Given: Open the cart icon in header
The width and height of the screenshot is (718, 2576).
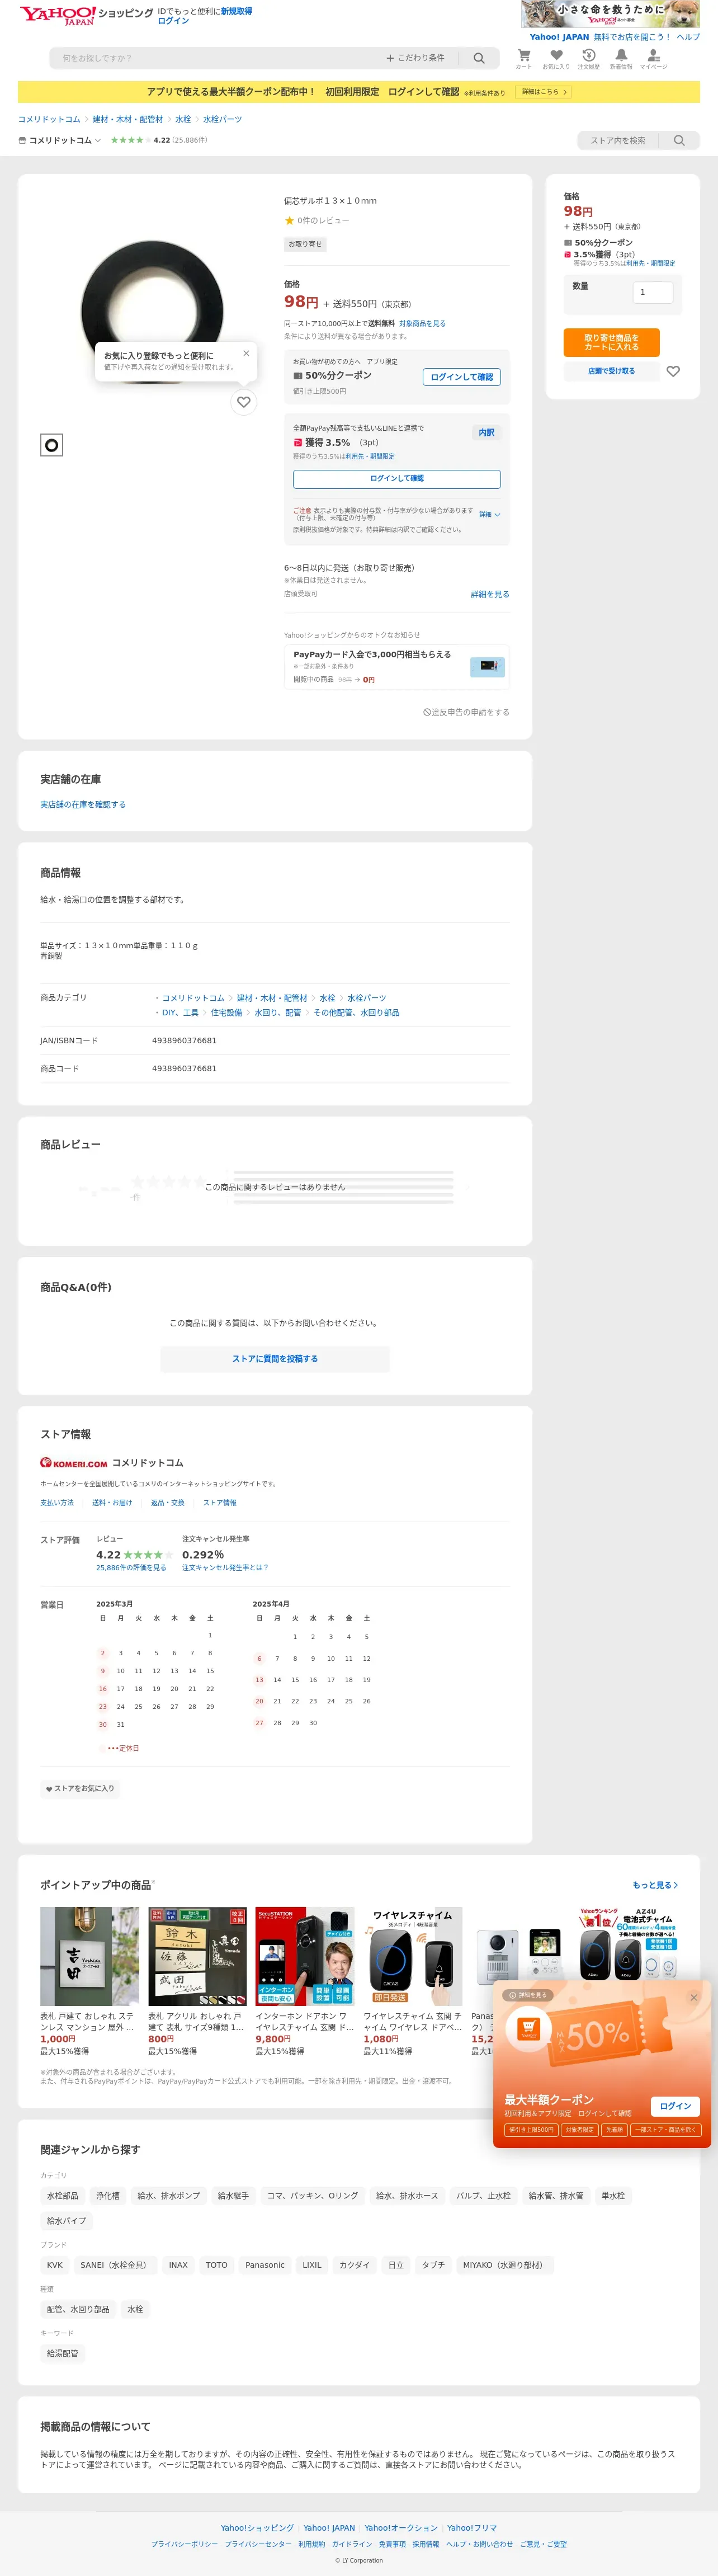Looking at the screenshot, I should (524, 59).
